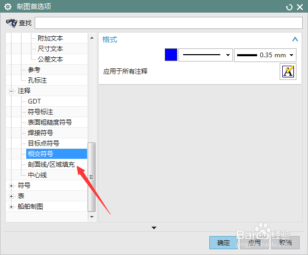Collapse the 注释 tree node
Screen dimensions: 308x255
pos(11,91)
